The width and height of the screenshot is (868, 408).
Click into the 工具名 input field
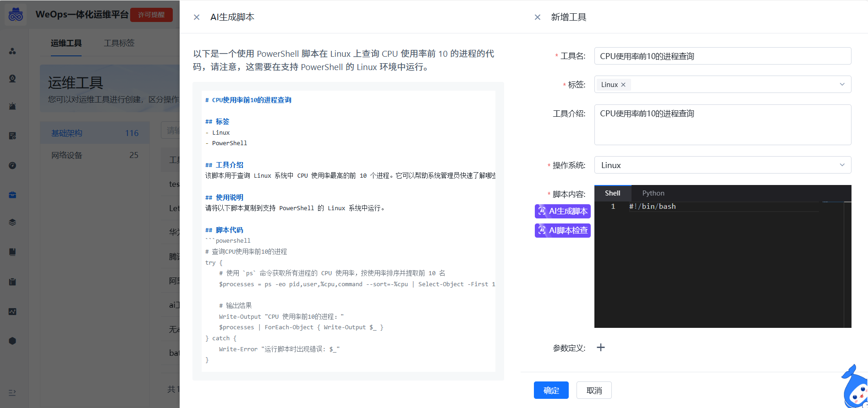coord(722,56)
